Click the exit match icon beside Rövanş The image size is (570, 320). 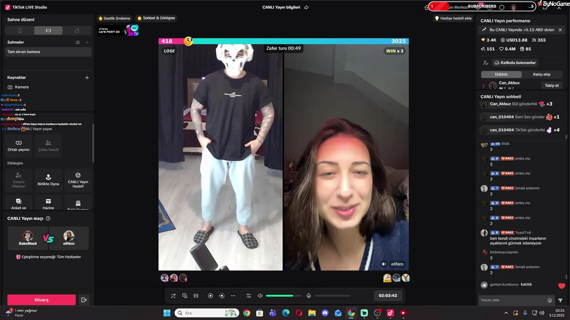click(x=84, y=300)
